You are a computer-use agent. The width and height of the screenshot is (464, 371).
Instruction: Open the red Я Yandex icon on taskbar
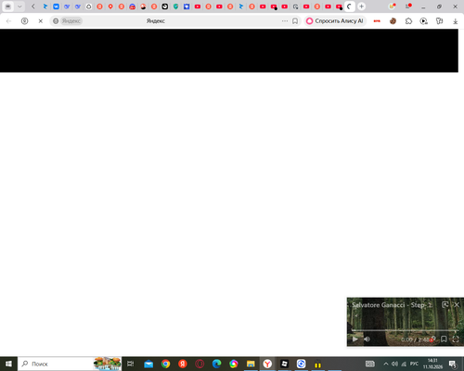[x=183, y=364]
